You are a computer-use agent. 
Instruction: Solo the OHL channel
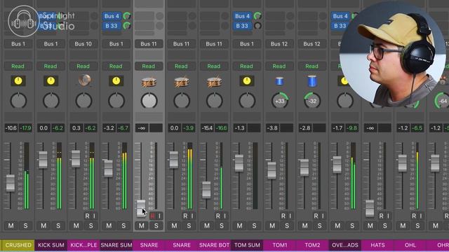point(417,226)
